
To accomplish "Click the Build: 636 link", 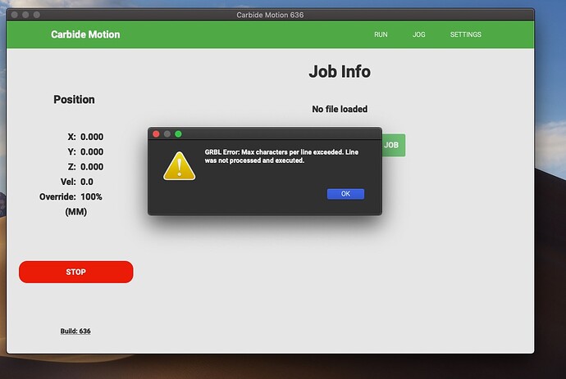I will 75,331.
